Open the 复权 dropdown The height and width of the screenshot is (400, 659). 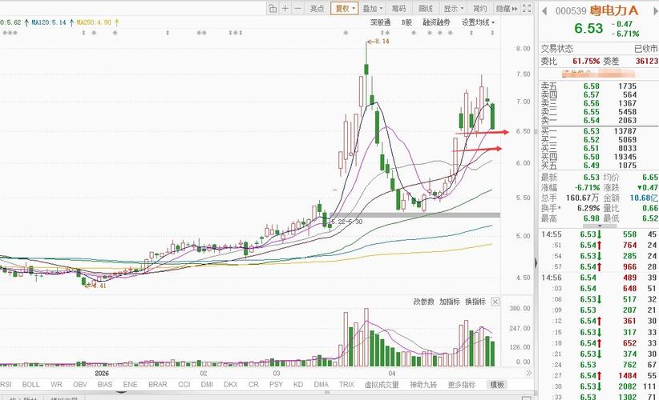tap(344, 8)
